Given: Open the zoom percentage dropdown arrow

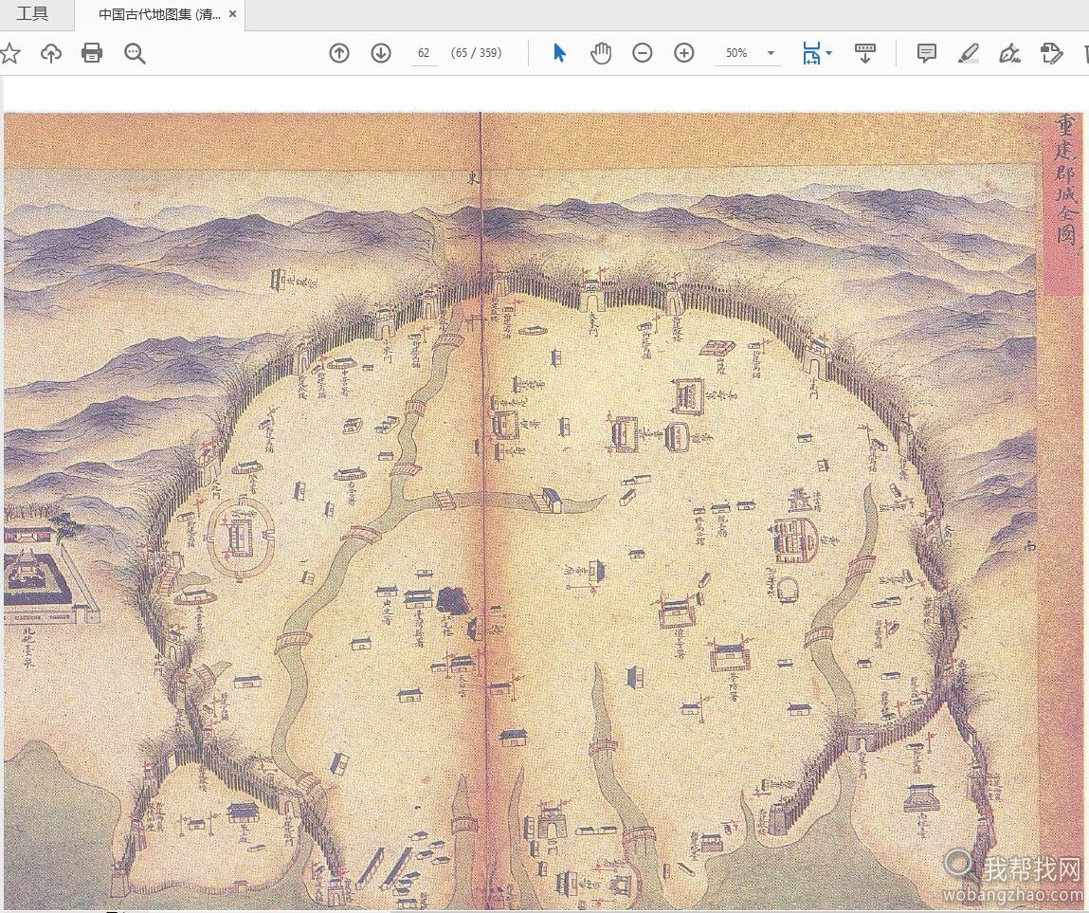Looking at the screenshot, I should point(771,53).
